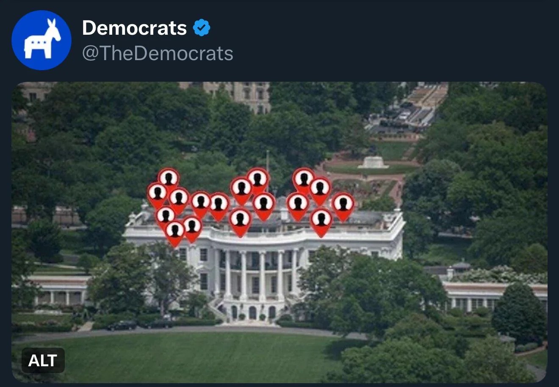This screenshot has height=387, width=559.
Task: Click the blue verified checkmark badge
Action: click(202, 28)
